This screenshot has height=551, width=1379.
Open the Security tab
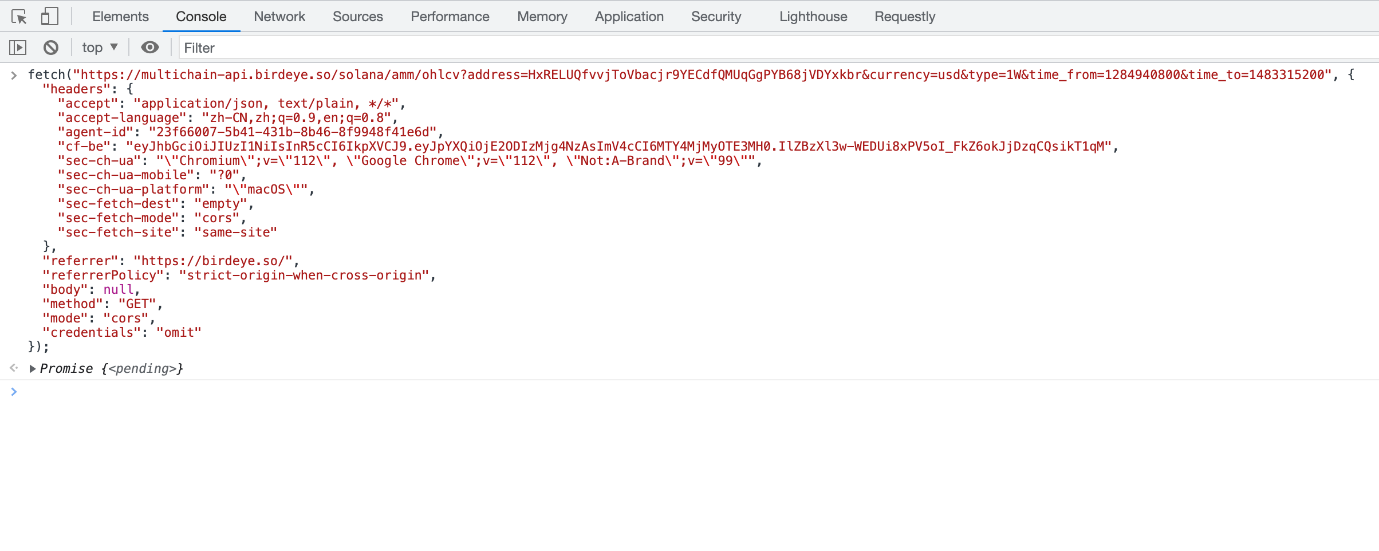tap(716, 17)
